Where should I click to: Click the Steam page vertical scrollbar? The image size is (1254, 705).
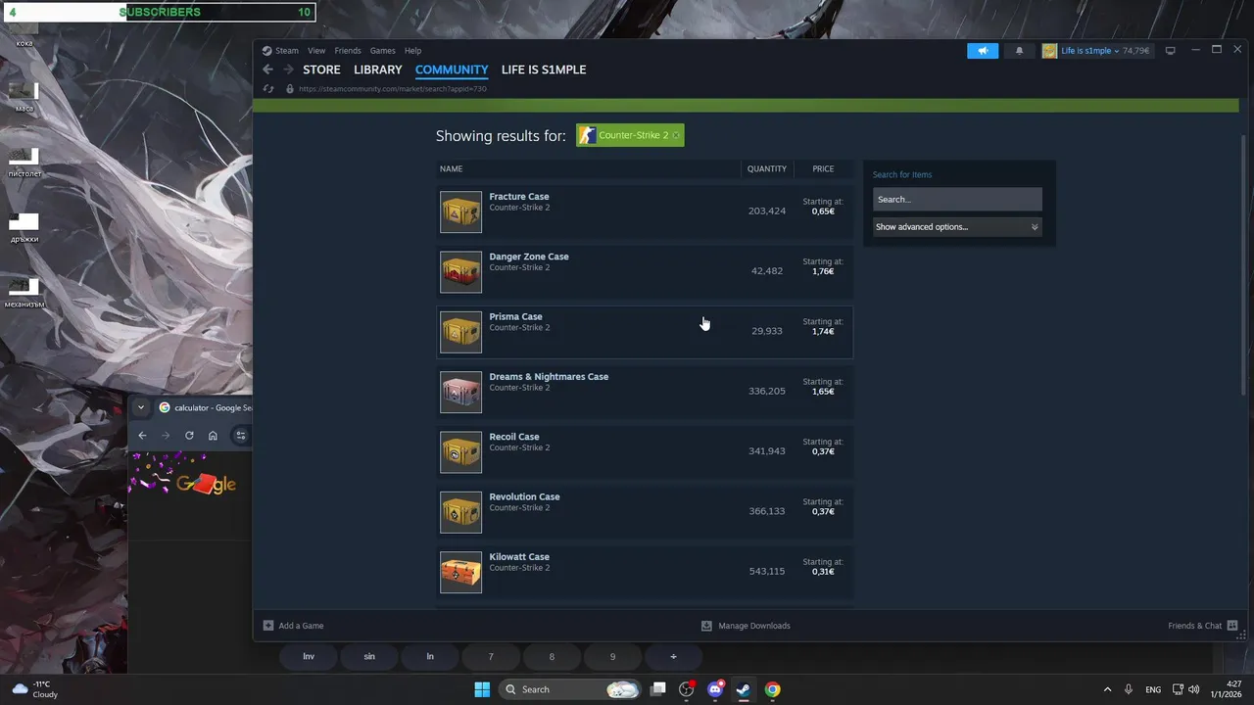pos(1245,264)
